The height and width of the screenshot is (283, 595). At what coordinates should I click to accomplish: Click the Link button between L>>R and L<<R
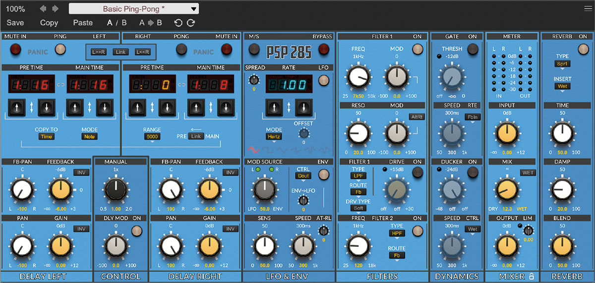click(120, 52)
